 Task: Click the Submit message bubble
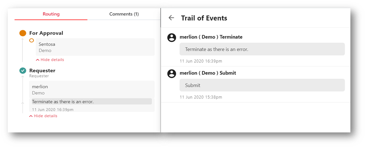tap(262, 85)
